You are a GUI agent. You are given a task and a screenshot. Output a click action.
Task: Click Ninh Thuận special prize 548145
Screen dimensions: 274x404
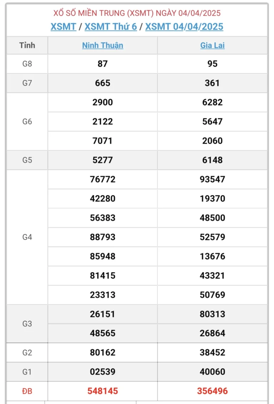(102, 391)
